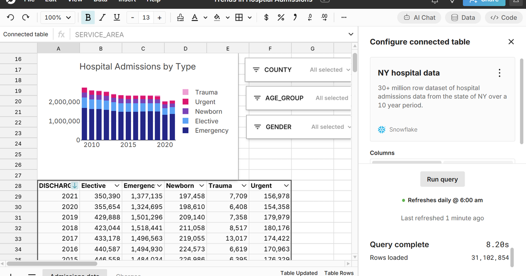The width and height of the screenshot is (526, 276).
Task: Redo the last undone action
Action: pyautogui.click(x=26, y=18)
